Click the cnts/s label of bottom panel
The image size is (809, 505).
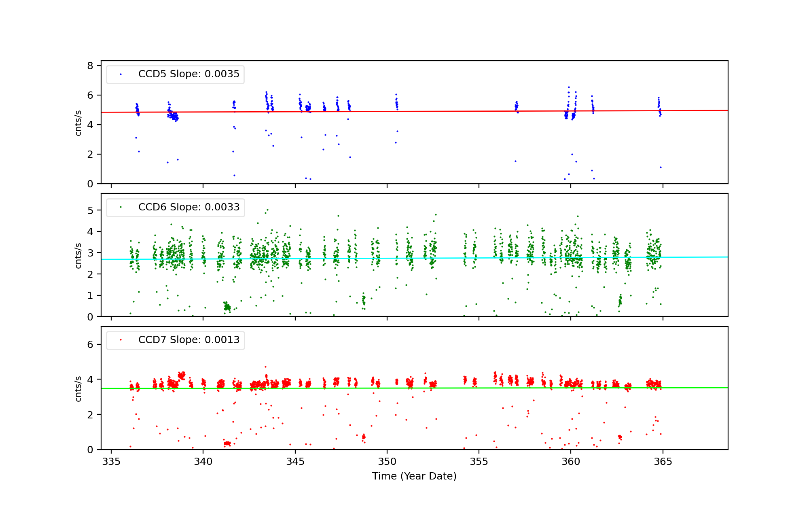click(x=78, y=388)
